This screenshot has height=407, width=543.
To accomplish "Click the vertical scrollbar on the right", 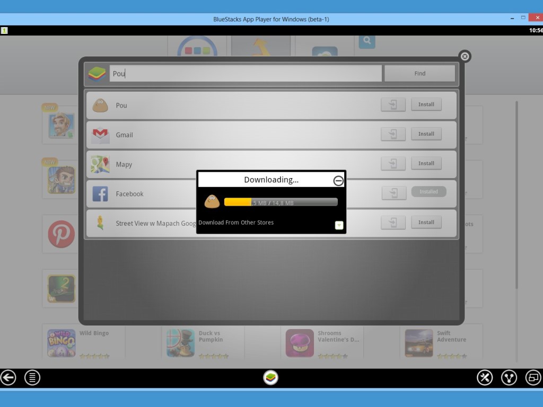I will (516, 194).
